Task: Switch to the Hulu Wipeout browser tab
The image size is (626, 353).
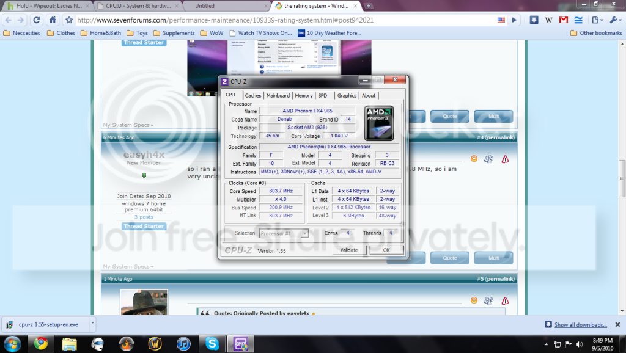Action: 47,6
